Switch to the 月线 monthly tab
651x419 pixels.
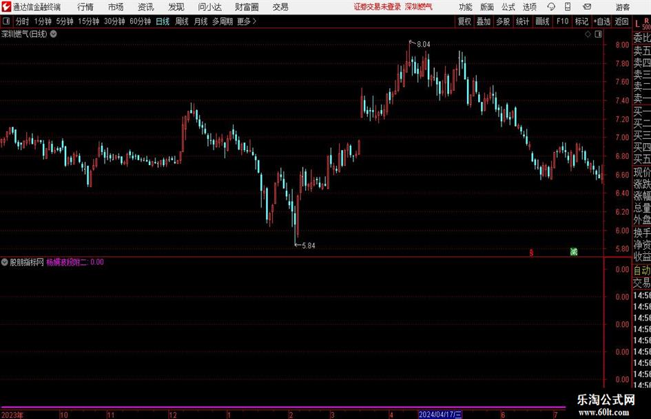tap(201, 21)
